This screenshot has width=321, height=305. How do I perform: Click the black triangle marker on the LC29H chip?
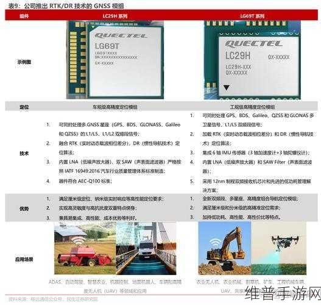pos(227,88)
